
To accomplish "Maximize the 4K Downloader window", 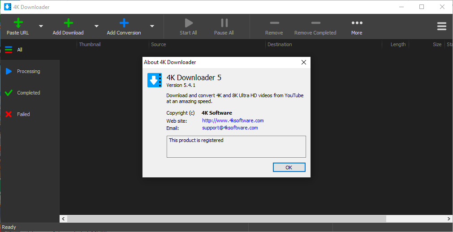I will pyautogui.click(x=422, y=7).
